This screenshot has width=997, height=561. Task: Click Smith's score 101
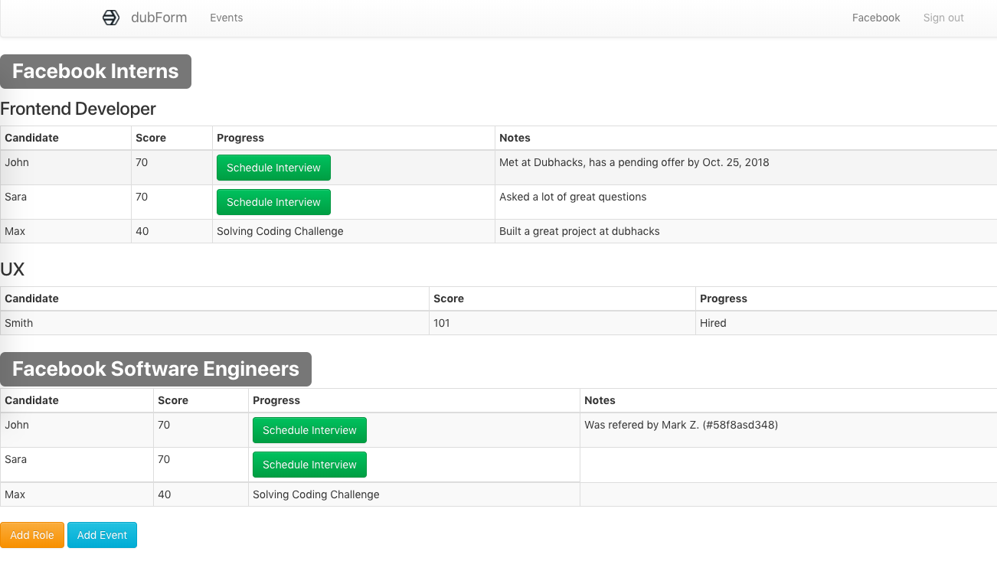442,323
